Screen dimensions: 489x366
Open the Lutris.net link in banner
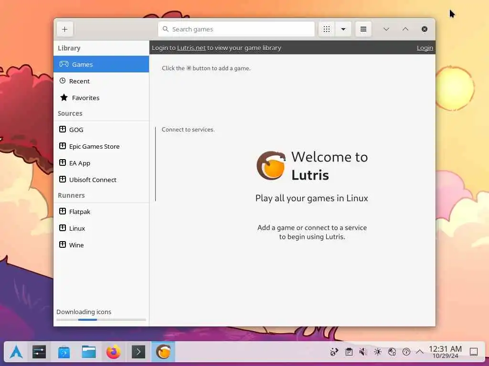point(191,48)
